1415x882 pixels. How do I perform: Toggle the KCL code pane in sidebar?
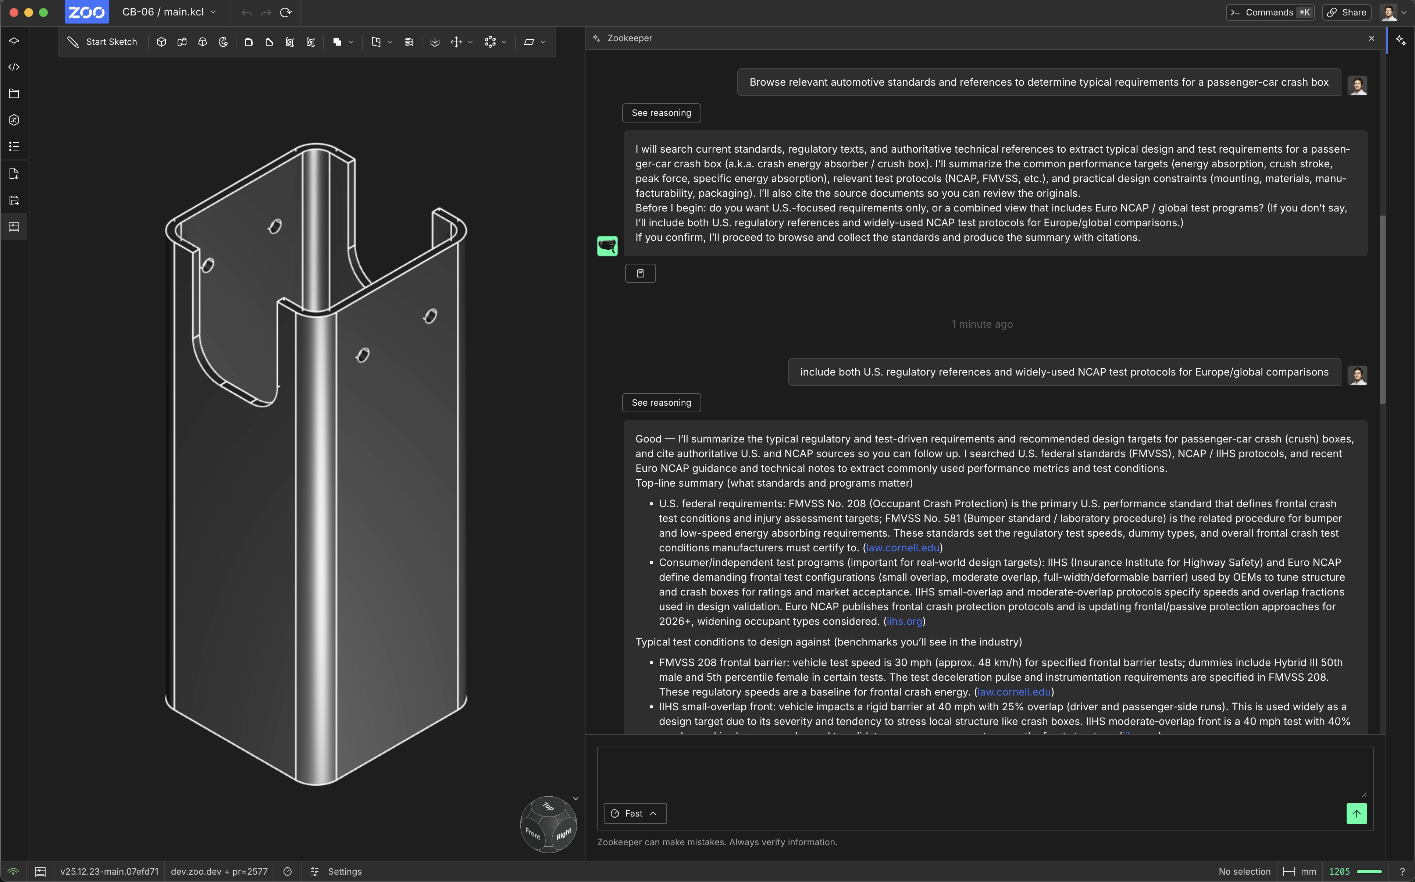[x=14, y=67]
